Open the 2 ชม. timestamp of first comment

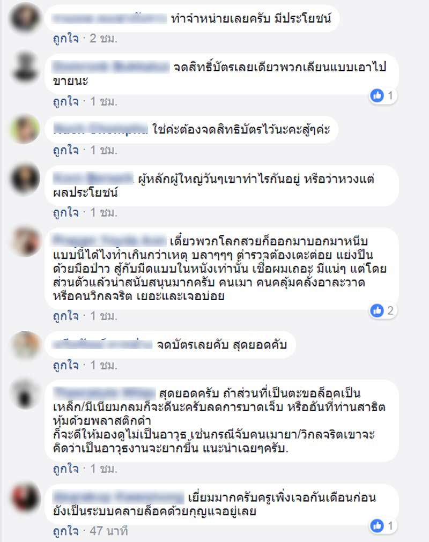point(103,39)
